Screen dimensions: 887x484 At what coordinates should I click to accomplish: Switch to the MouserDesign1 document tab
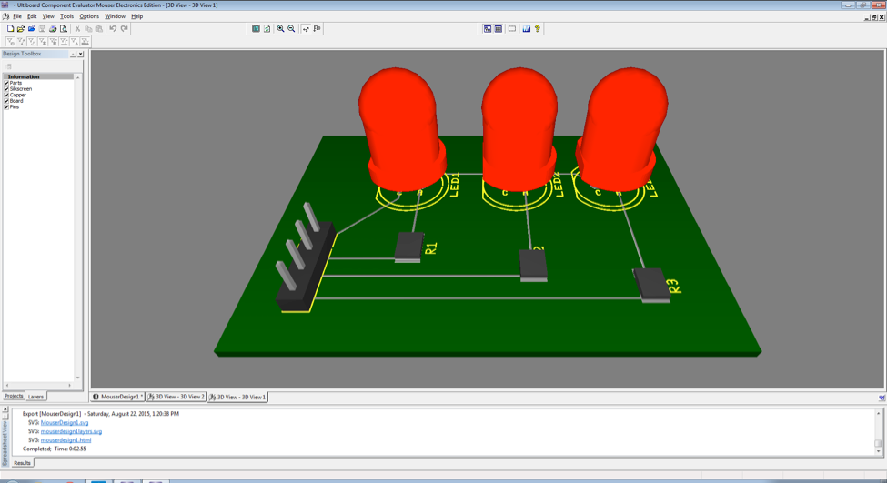[x=118, y=397]
